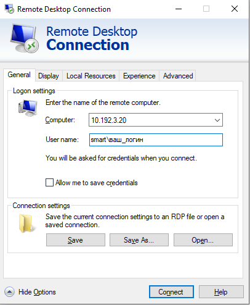Screen dimensions: 250x305
Task: Switch to the Display tab
Action: [x=49, y=76]
